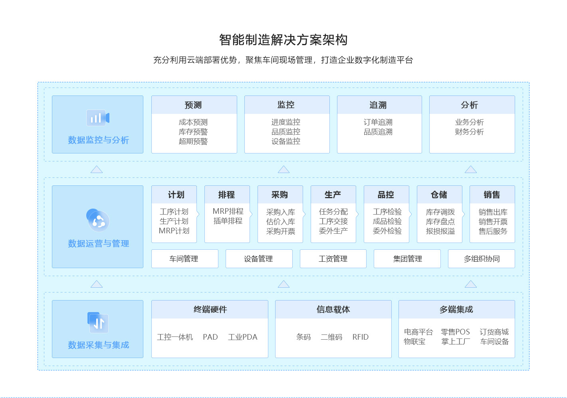567x398 pixels.
Task: Select 成本预测 under 预测
Action: (x=193, y=122)
